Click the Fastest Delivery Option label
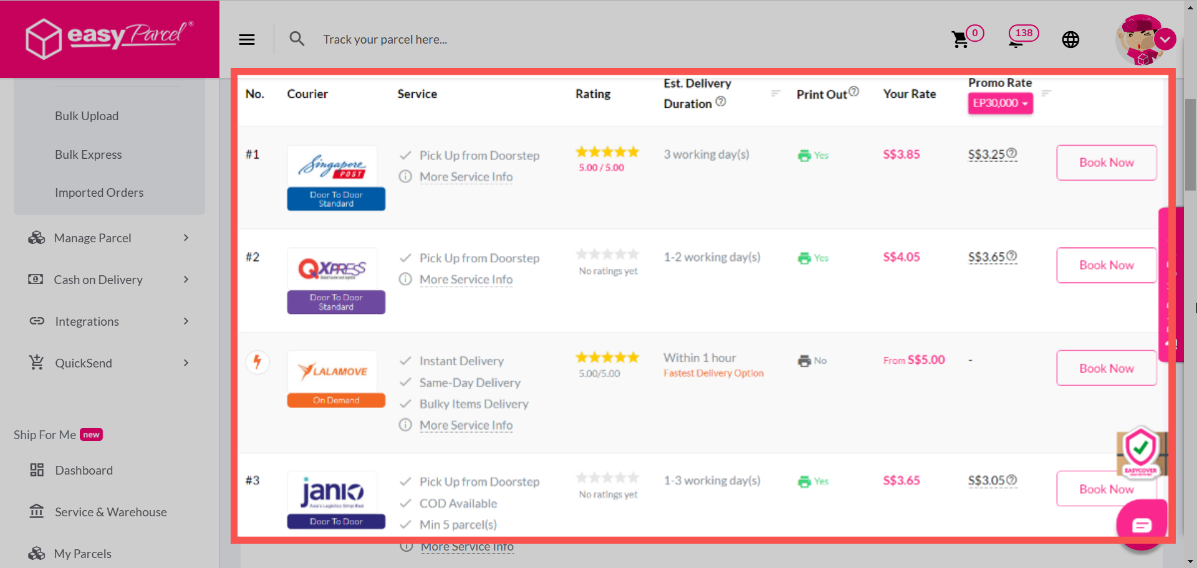 713,373
